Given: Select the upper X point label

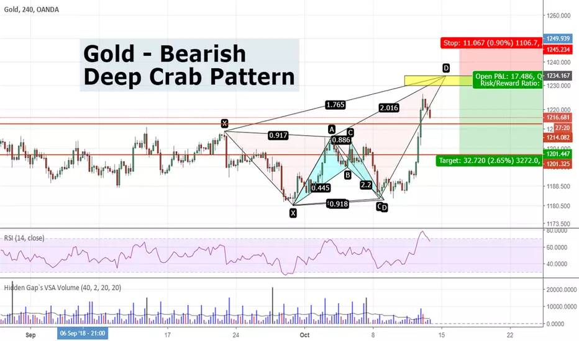Looking at the screenshot, I should pyautogui.click(x=224, y=123).
